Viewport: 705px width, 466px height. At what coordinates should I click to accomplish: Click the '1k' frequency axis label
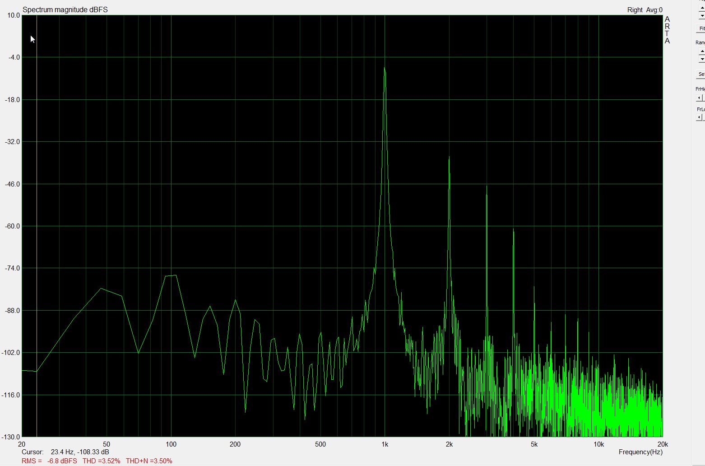pyautogui.click(x=385, y=444)
